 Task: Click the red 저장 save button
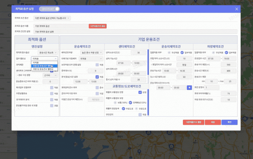(213, 122)
